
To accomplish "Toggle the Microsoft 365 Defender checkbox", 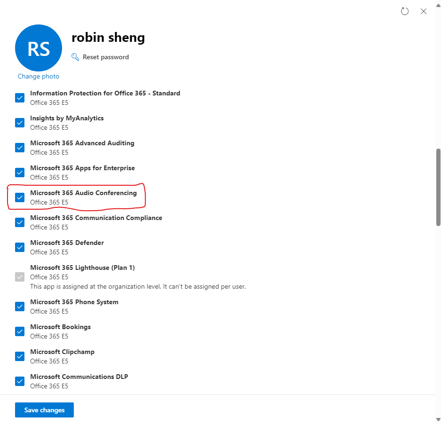I will (x=20, y=247).
